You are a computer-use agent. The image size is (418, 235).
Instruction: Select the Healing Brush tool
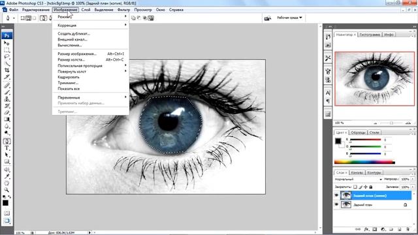[7, 86]
